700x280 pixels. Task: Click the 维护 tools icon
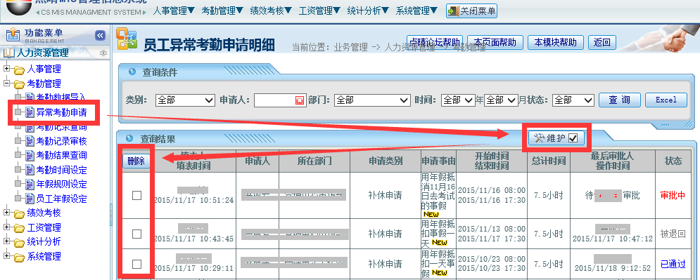[540, 138]
